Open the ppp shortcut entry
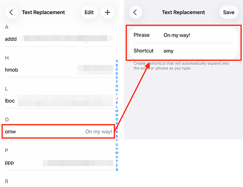The width and height of the screenshot is (243, 187). pos(58,163)
